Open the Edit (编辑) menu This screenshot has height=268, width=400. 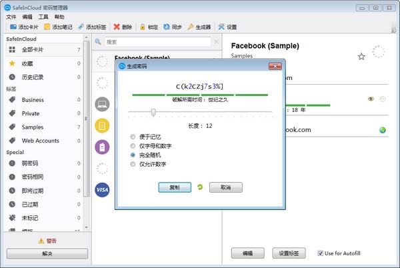(x=27, y=17)
